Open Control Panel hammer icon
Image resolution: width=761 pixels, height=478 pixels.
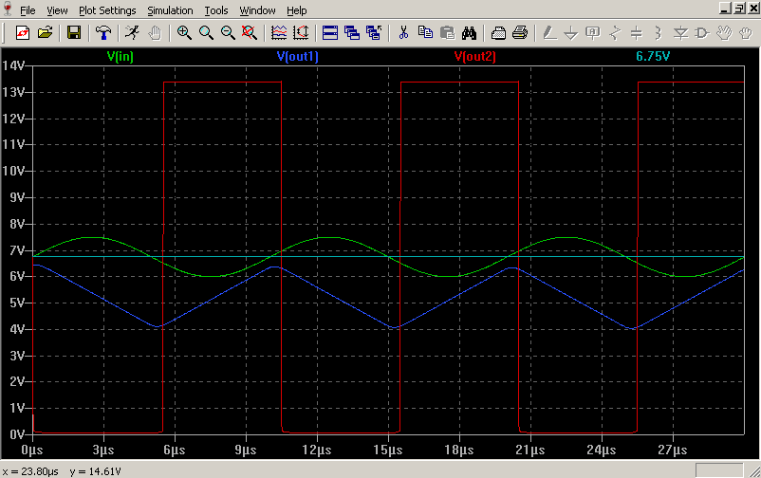(102, 33)
